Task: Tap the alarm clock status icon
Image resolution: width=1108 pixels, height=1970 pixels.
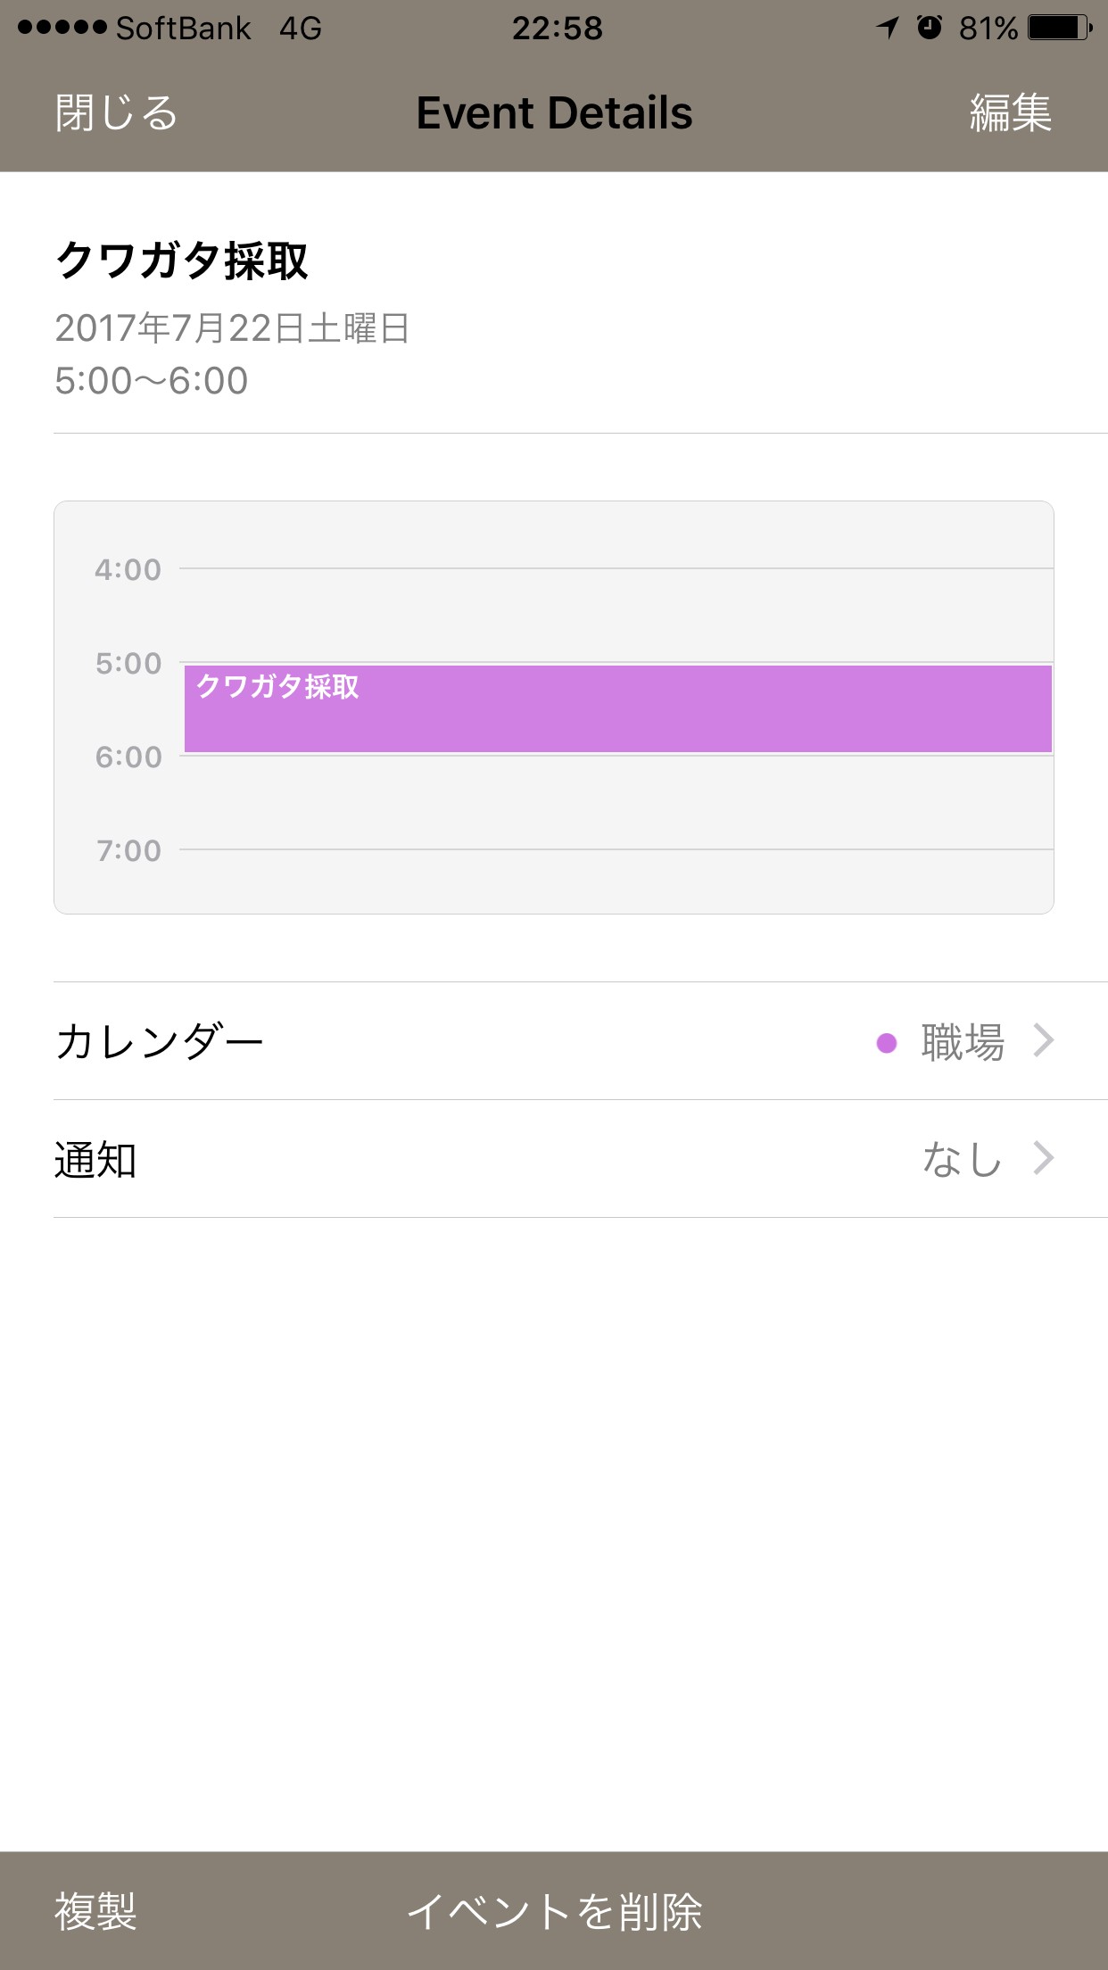Action: point(930,29)
